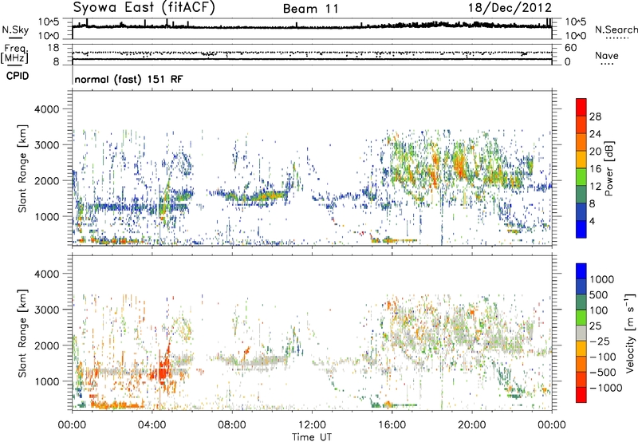Screen dimensions: 638x442
Task: Click the "10^0" tick beside N.Search
Action: [x=576, y=36]
